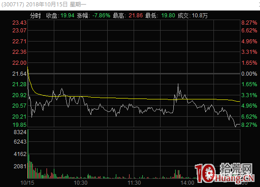The height and width of the screenshot is (187, 260).
Task: Select the closing price 19.94 value
Action: coord(68,16)
